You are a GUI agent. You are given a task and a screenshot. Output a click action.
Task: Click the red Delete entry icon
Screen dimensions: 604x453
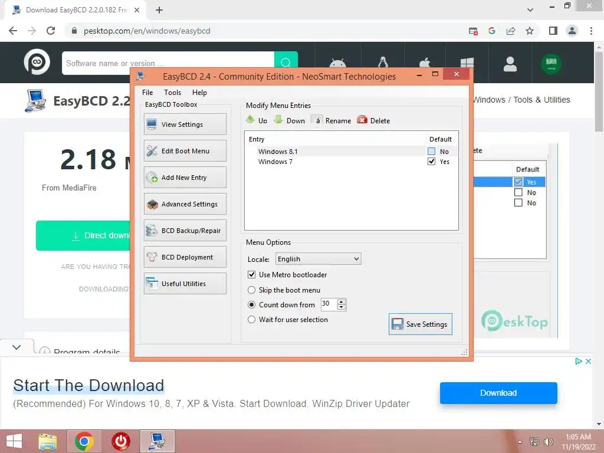[x=362, y=120]
